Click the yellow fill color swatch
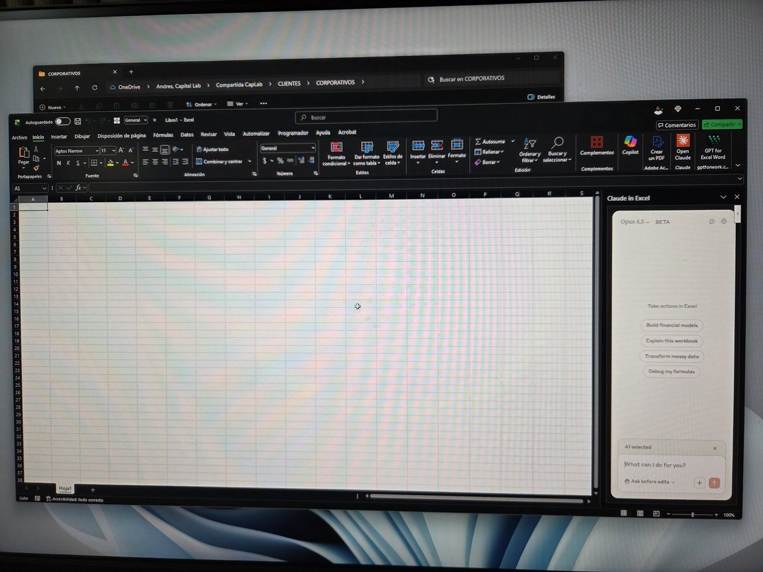 point(111,163)
